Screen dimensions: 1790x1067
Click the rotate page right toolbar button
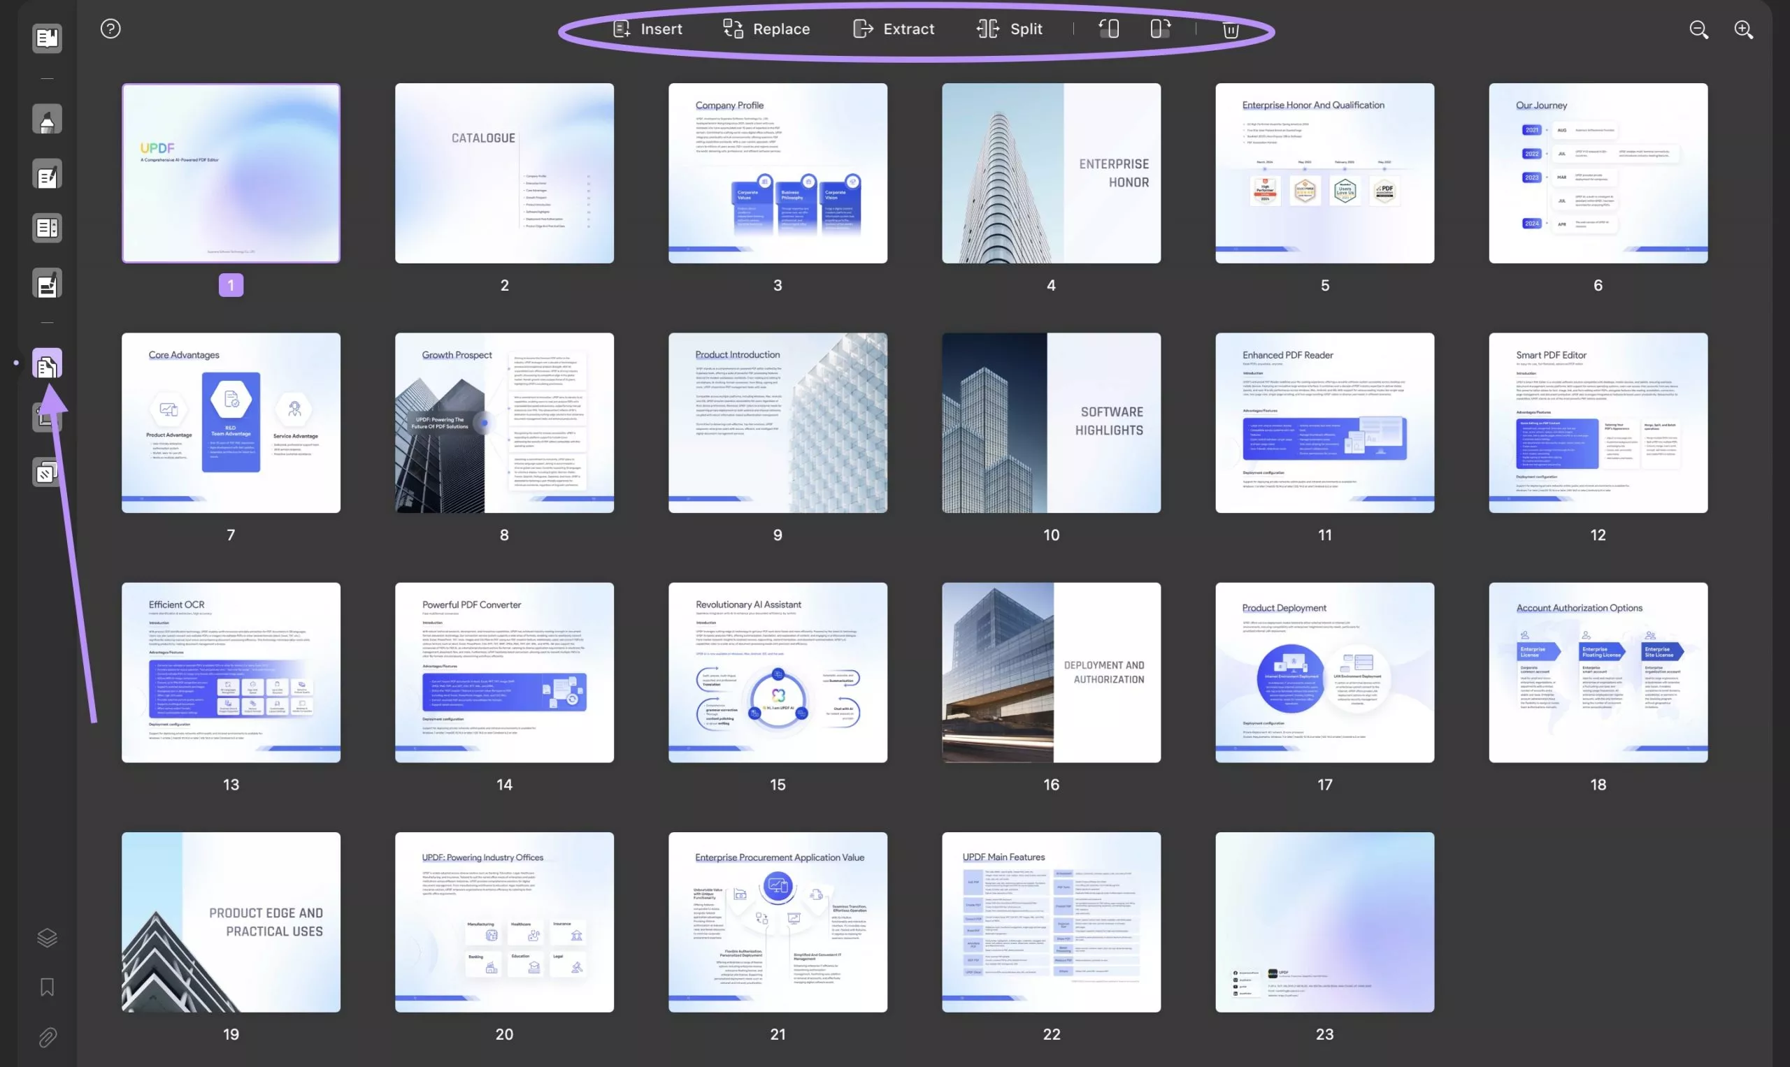(x=1159, y=29)
